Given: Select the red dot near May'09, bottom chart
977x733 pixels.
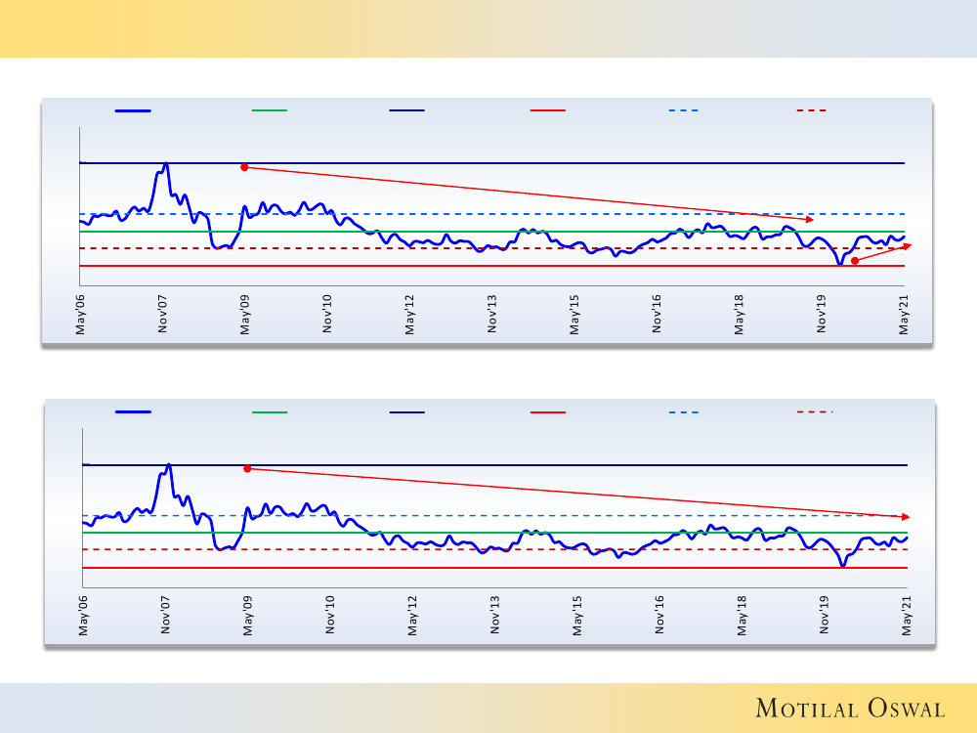Looking at the screenshot, I should tap(247, 468).
